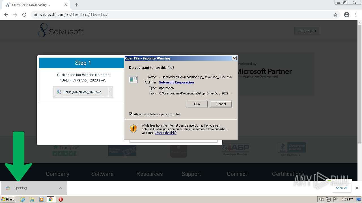Click the Opening download item in shelf
Screen dimensions: 362x203
(x=33, y=188)
